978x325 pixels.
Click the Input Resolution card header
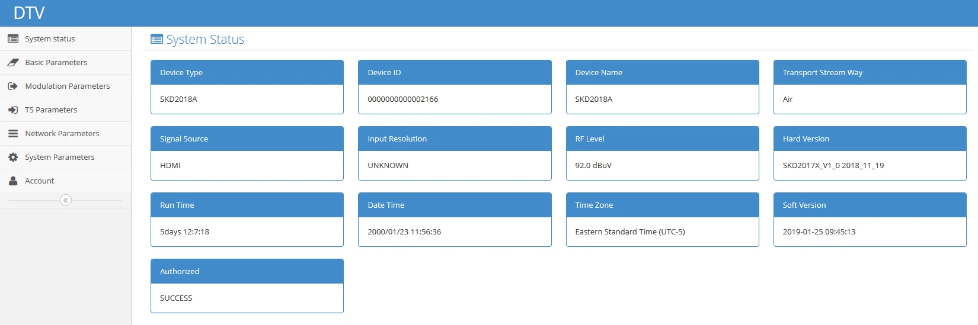(x=455, y=139)
